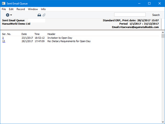
Task: Click the Sent Email Queue window icon
Action: click(4, 4)
